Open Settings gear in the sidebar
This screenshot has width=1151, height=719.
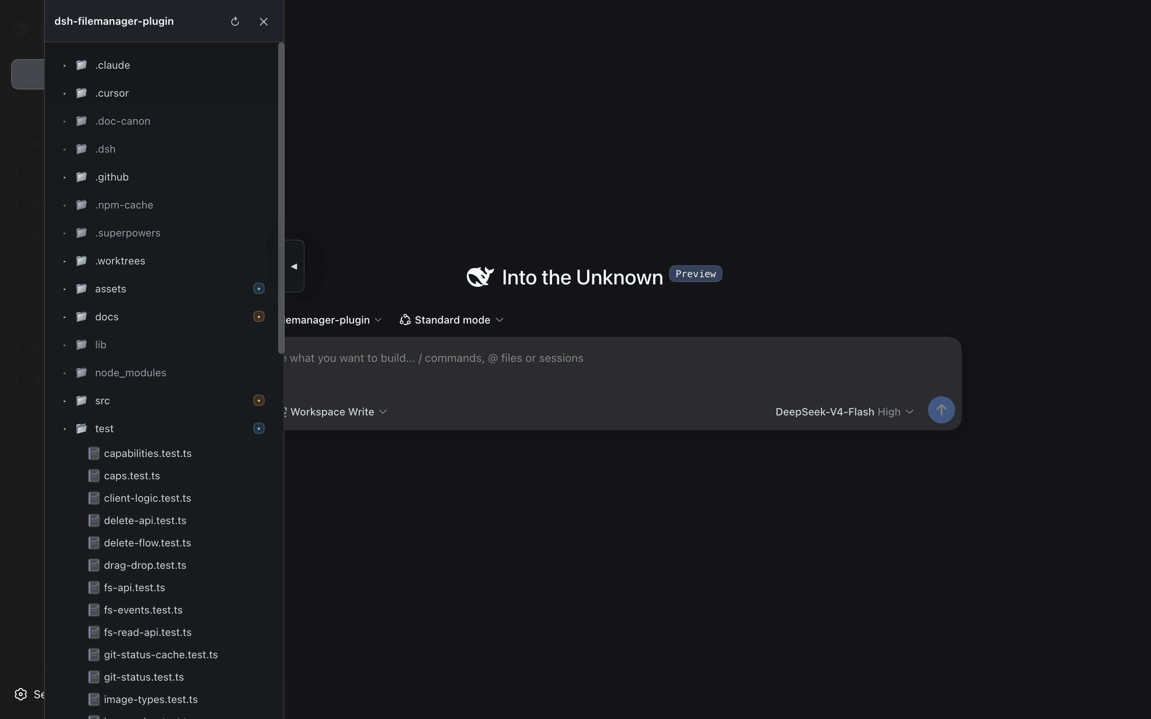coord(21,694)
